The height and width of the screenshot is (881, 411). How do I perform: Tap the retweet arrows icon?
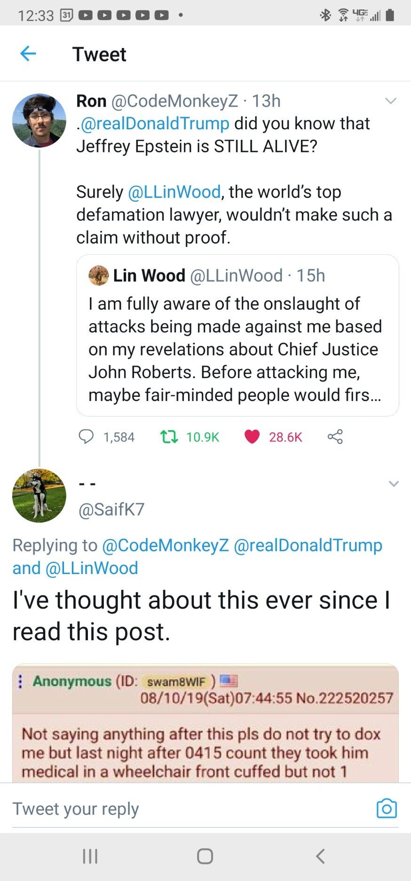(169, 437)
